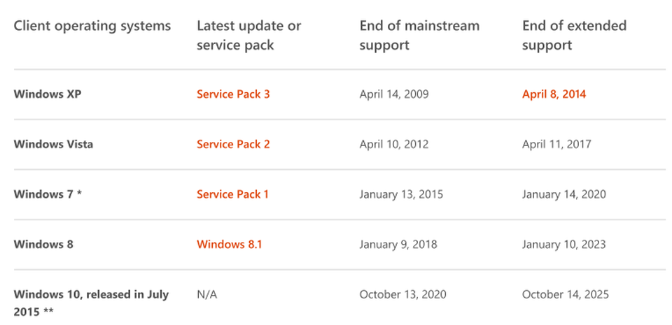Image resolution: width=672 pixels, height=325 pixels.
Task: Click the January 14, 2020 date cell
Action: click(x=564, y=194)
